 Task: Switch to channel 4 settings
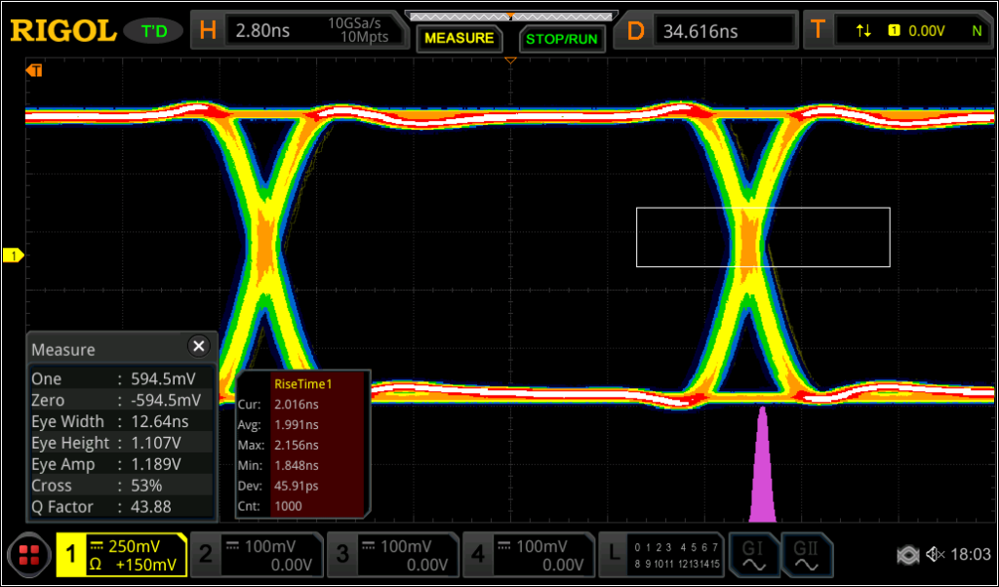(x=531, y=555)
